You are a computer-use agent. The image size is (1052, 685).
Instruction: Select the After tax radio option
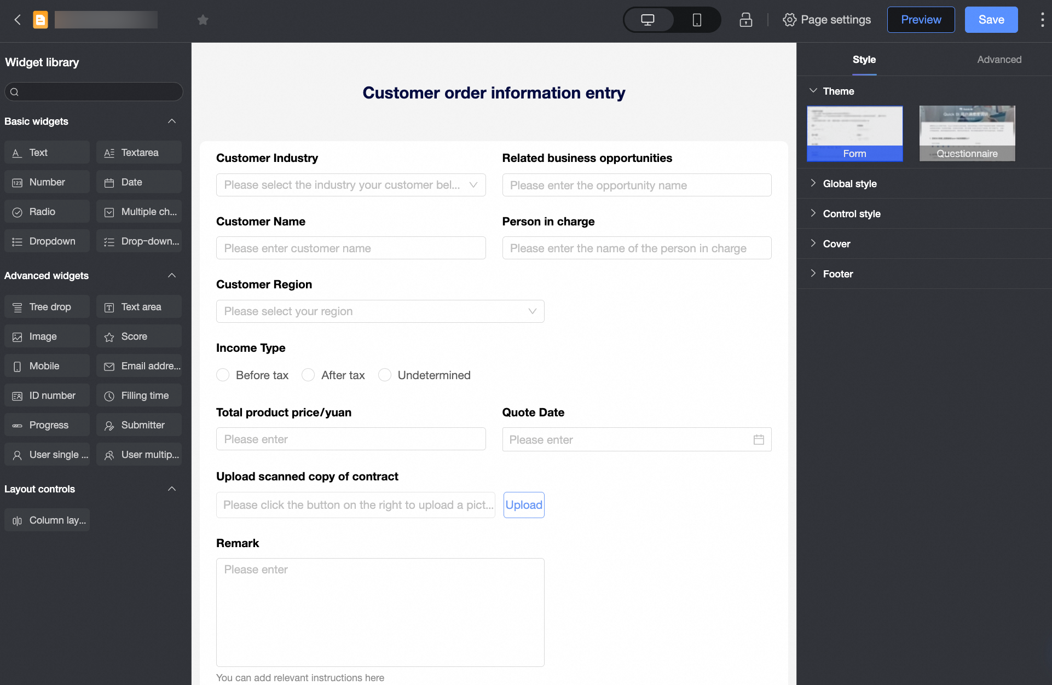pyautogui.click(x=308, y=375)
